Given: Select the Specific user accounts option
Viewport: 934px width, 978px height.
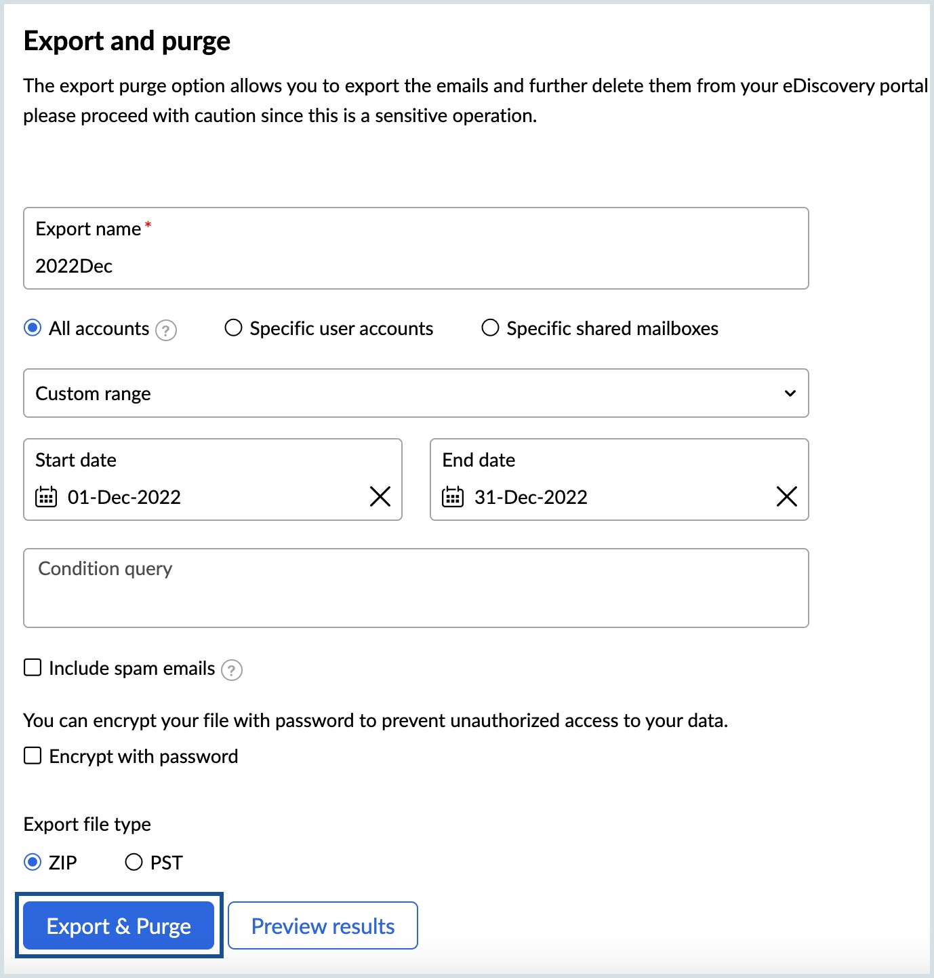Looking at the screenshot, I should point(233,328).
